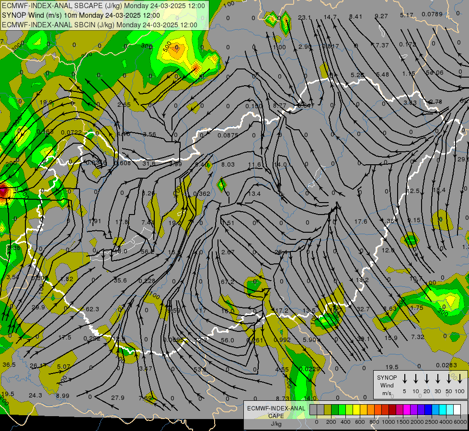This screenshot has width=469, height=431.
Task: Click the wind legend arrow above 20
Action: pos(427,378)
